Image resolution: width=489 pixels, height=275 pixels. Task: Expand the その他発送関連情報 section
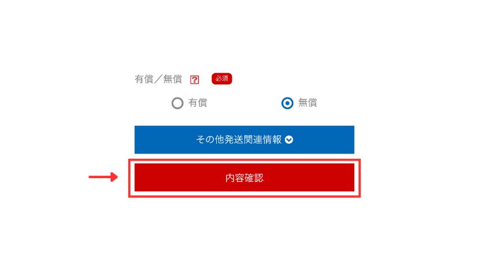click(x=244, y=140)
